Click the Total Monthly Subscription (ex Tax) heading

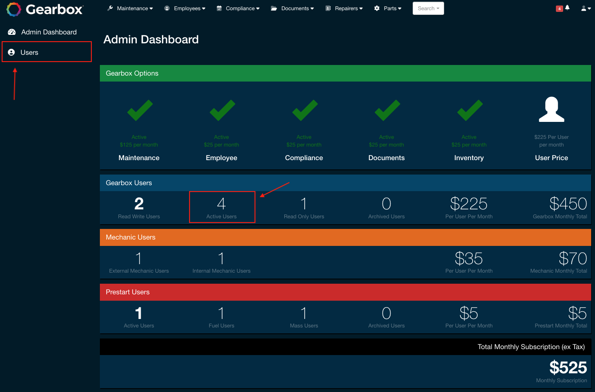point(531,347)
